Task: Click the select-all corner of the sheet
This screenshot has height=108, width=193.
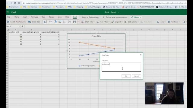Action: click(8, 30)
